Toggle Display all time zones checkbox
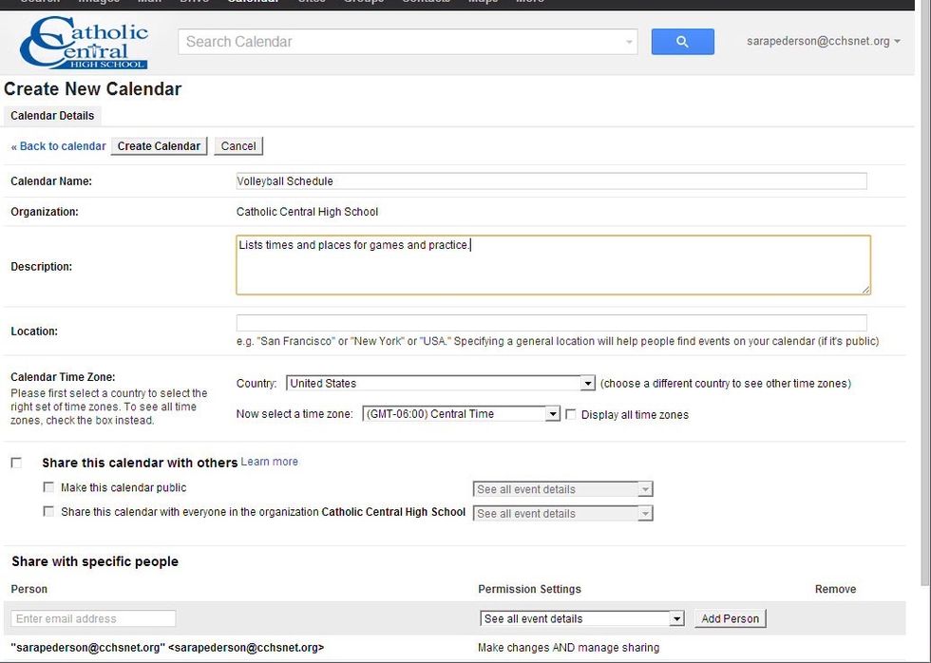Viewport: 931px width, 663px height. coord(571,414)
